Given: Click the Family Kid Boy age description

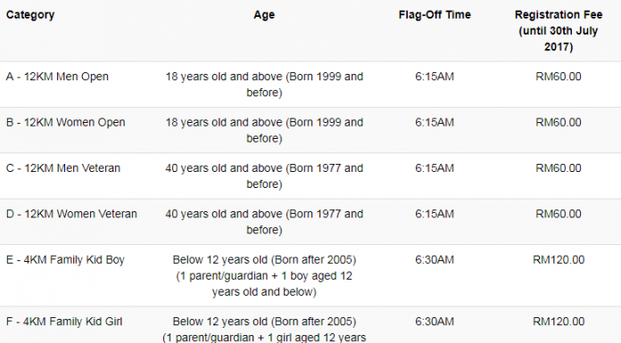Looking at the screenshot, I should point(264,276).
